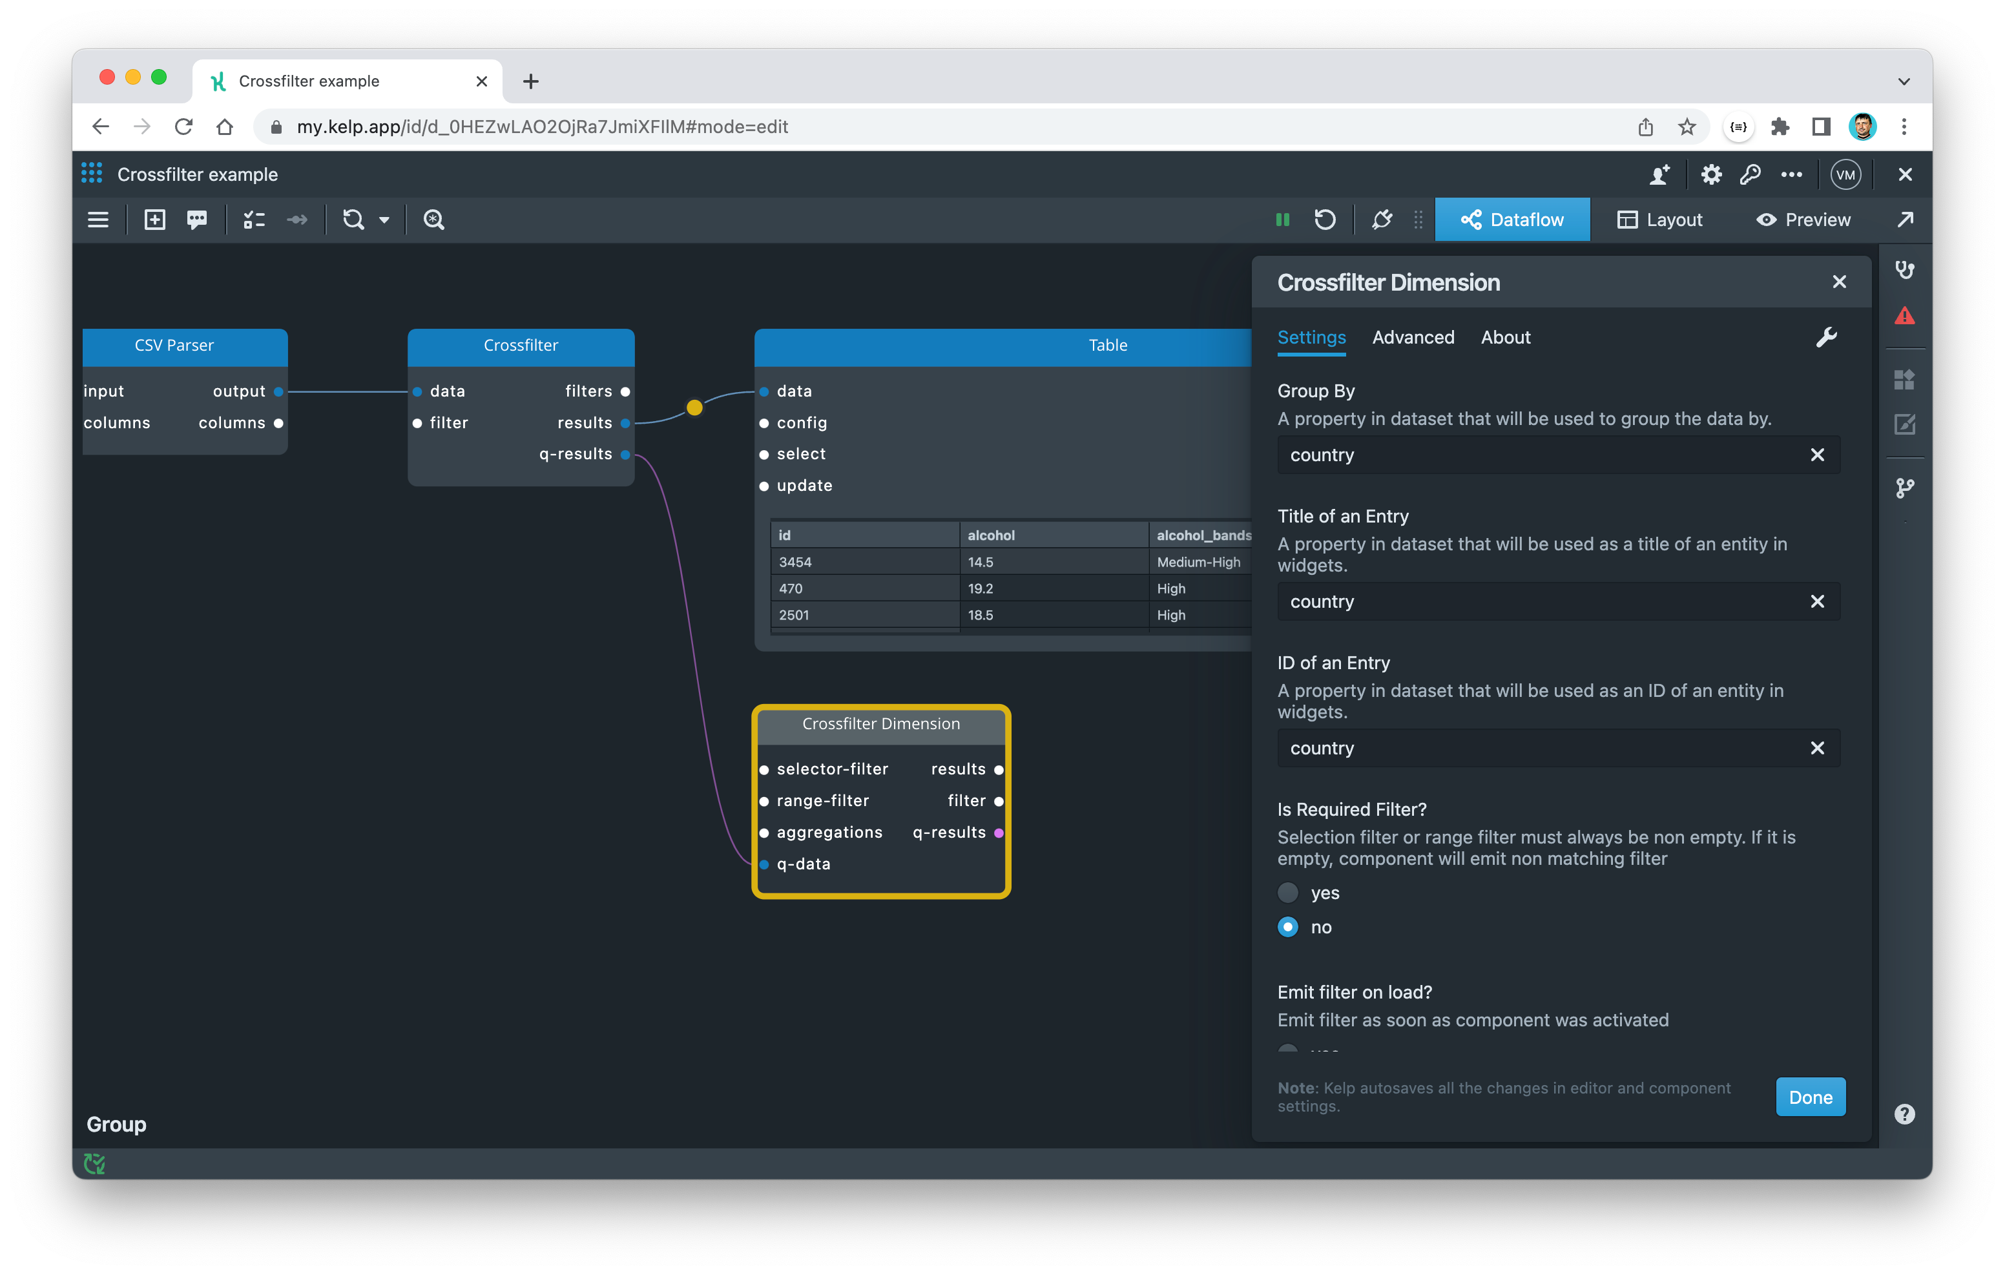Screen dimensions: 2005x1275
Task: Pause the dataflow with the green pause icon
Action: 1282,220
